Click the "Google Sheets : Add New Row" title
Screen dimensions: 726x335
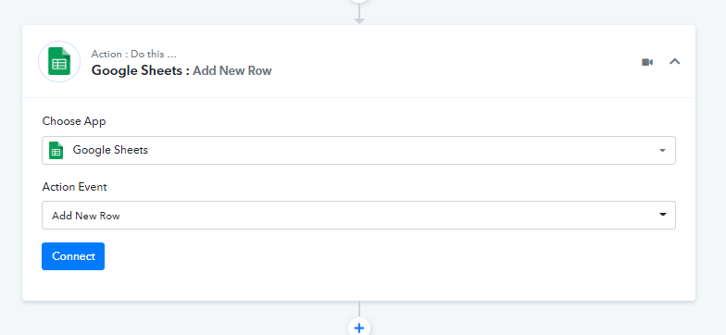[x=181, y=70]
